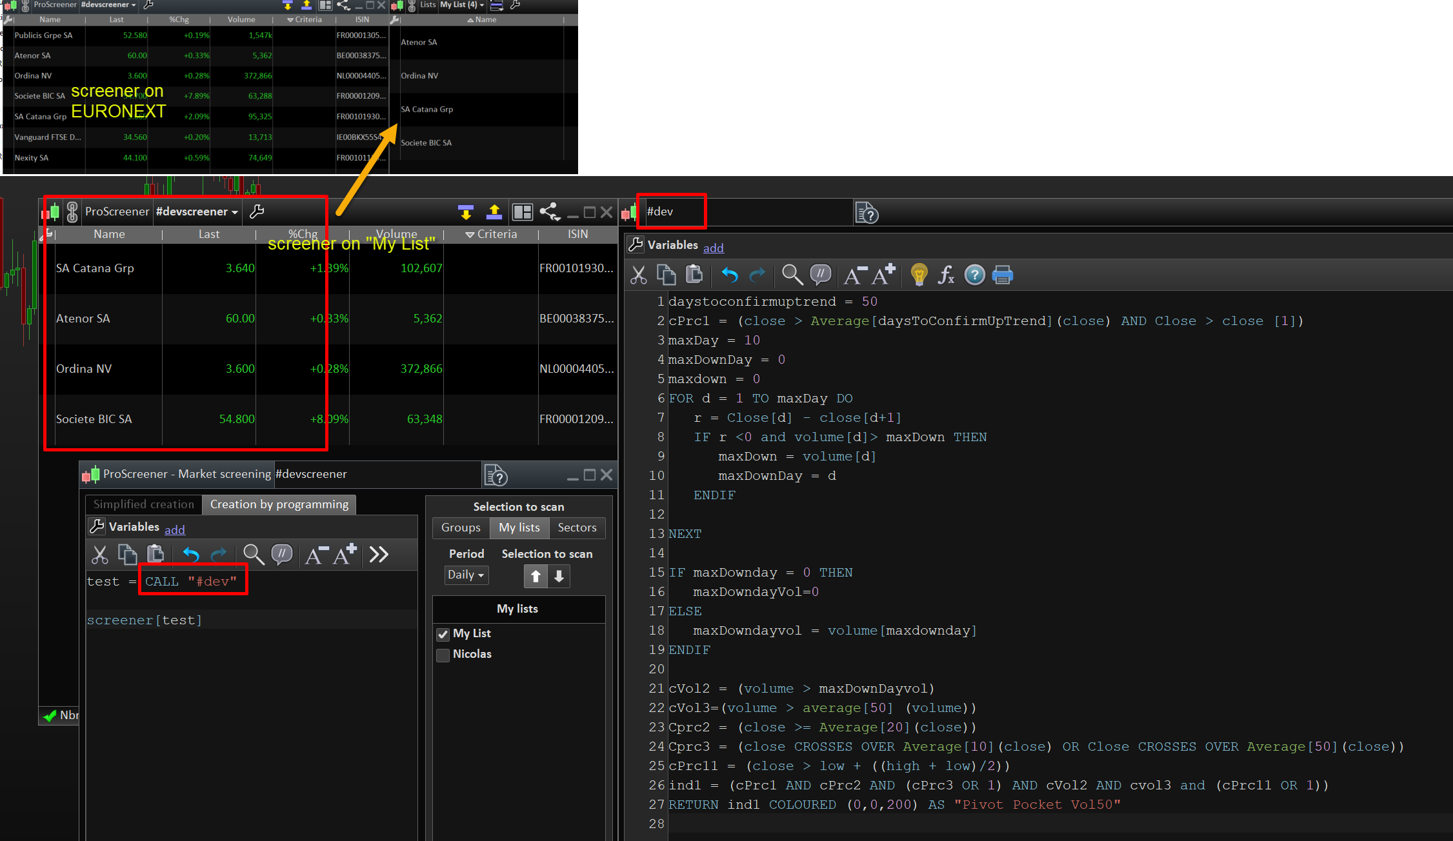
Task: Click undo arrow in #dev editor toolbar
Action: click(730, 275)
